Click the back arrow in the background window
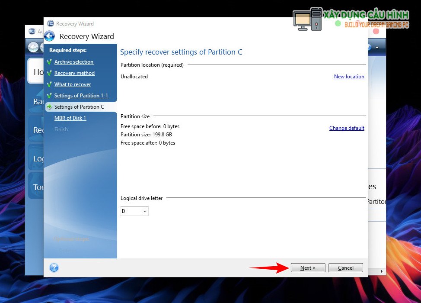This screenshot has height=303, width=421. (32, 47)
